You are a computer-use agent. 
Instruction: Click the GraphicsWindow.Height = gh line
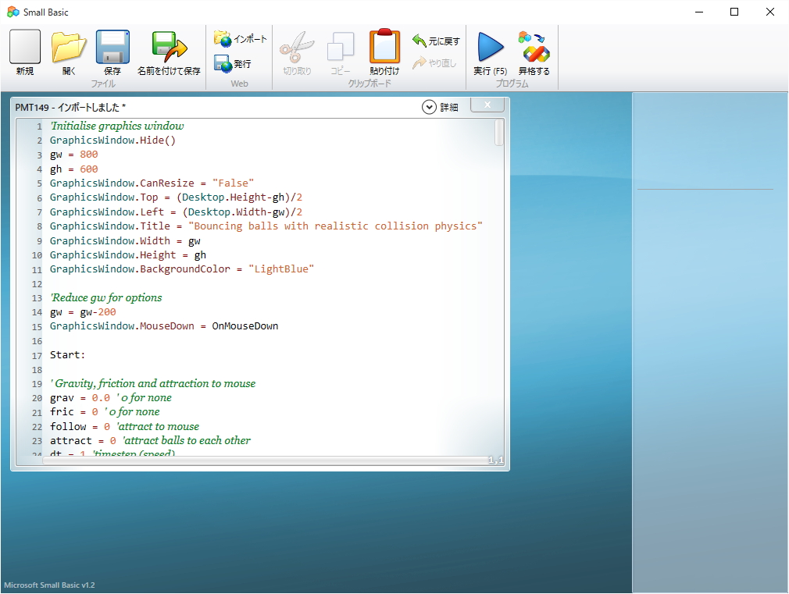[128, 255]
